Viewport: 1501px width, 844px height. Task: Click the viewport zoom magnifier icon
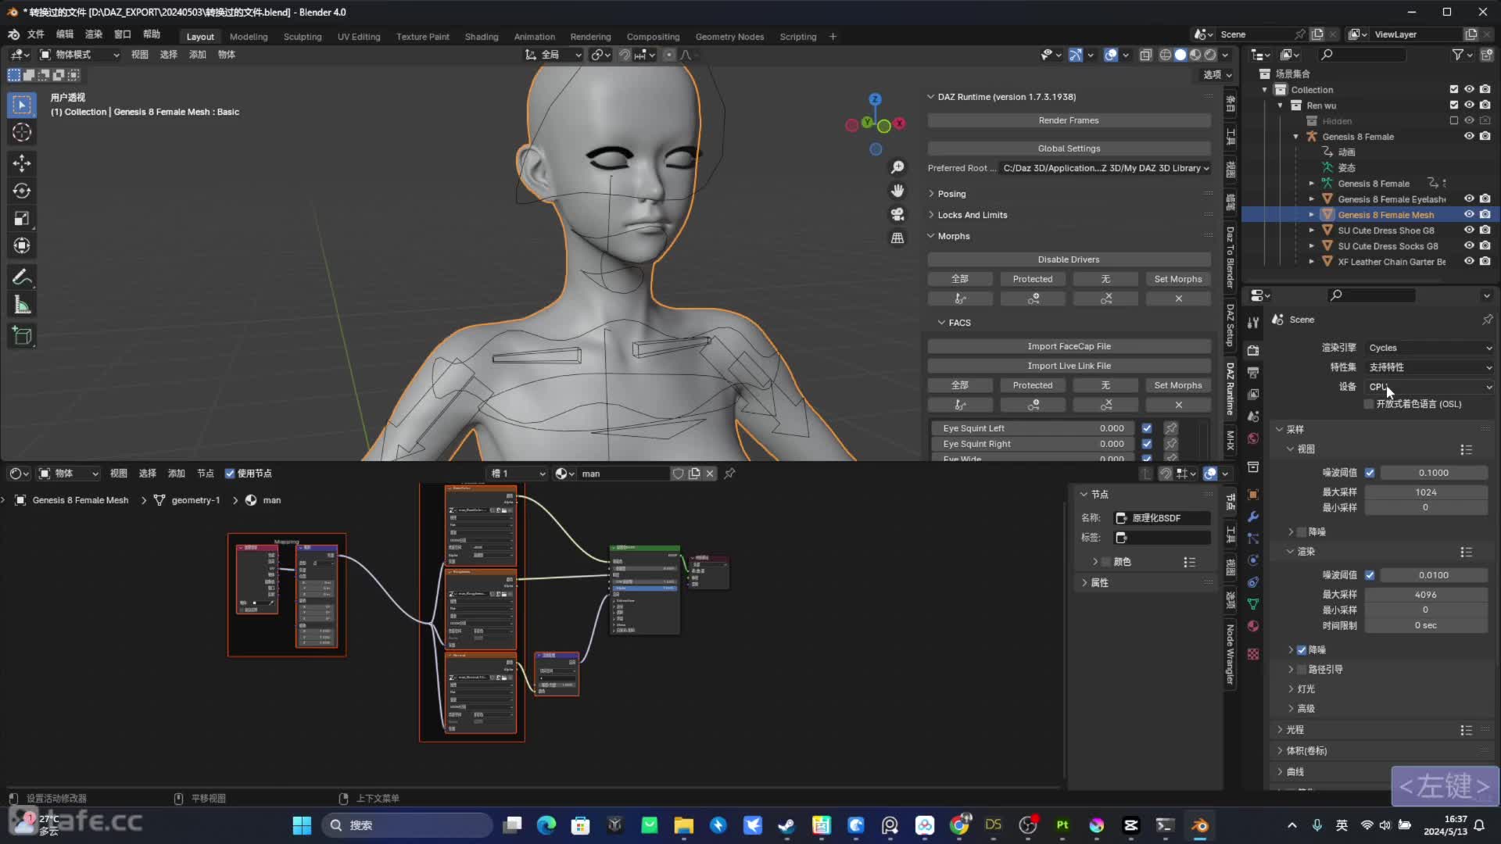897,167
